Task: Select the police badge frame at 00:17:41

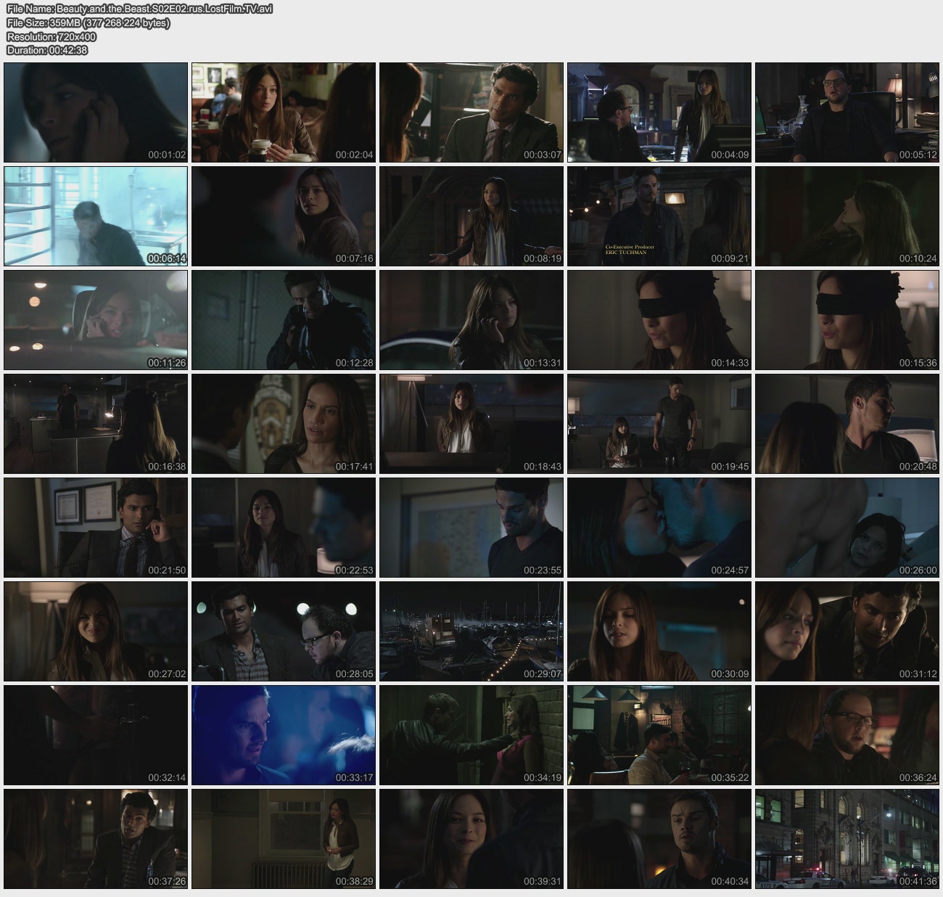Action: pos(284,424)
